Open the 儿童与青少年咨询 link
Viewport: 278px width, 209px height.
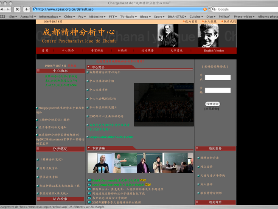pyautogui.click(x=213, y=175)
